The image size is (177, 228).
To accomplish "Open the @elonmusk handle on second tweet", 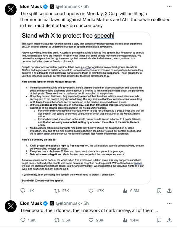I will click(68, 203).
